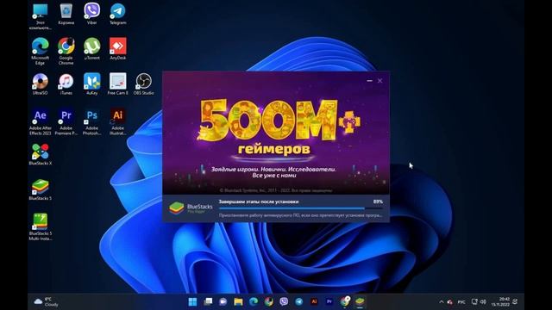This screenshot has width=552, height=310.
Task: Select the Adobe After Effects desktop icon
Action: [x=41, y=122]
